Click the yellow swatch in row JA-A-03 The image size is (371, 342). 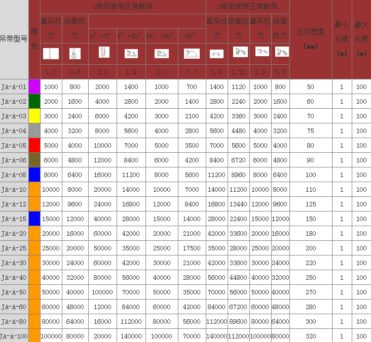34,116
